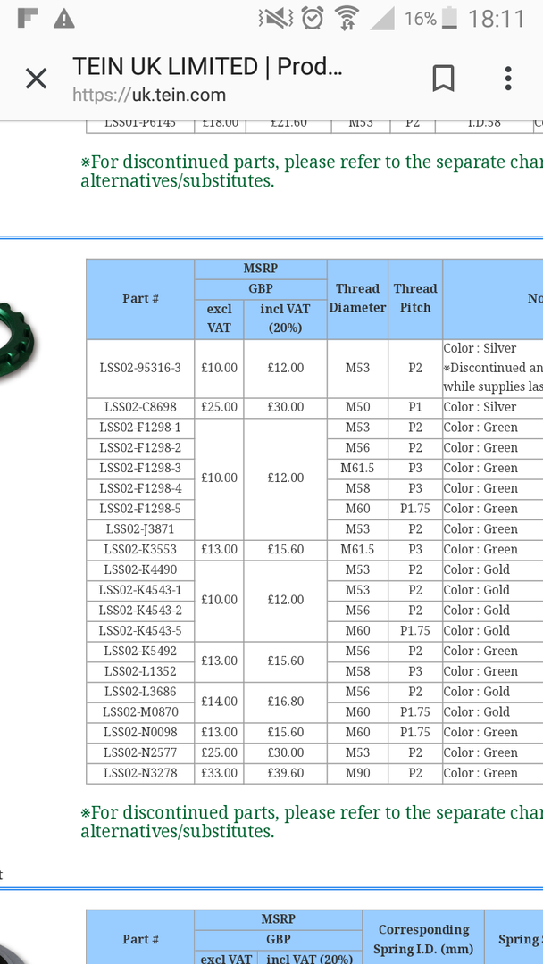Select part number LSS02-N3278
This screenshot has width=543, height=964.
coord(140,773)
